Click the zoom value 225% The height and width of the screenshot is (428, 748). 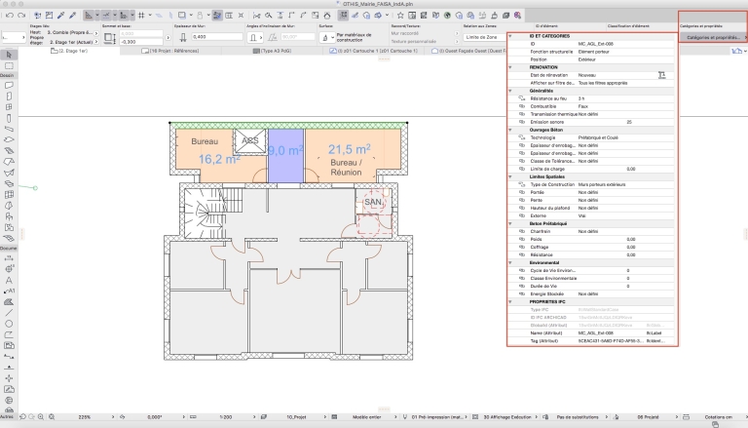coord(85,417)
